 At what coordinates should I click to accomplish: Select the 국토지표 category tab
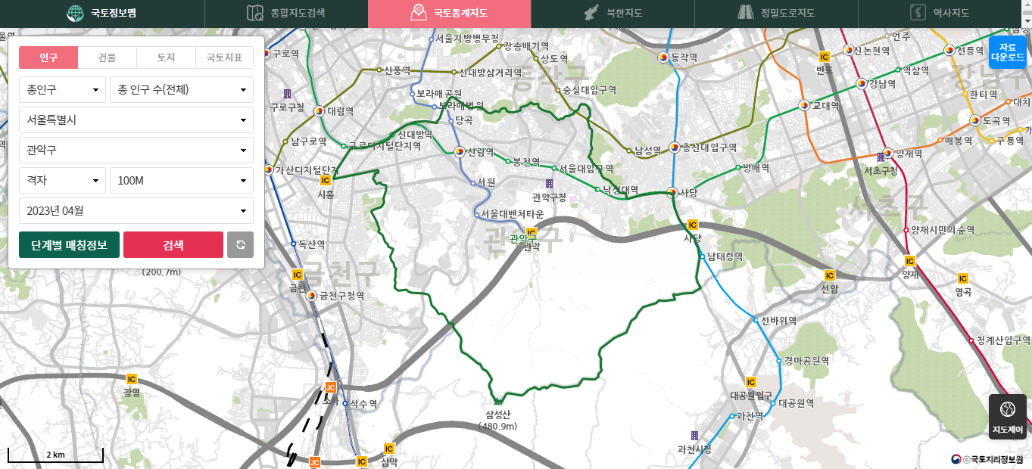coord(224,57)
